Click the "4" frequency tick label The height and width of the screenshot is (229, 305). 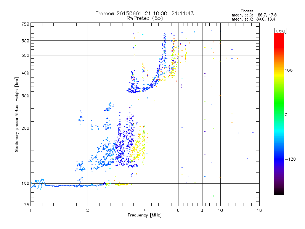click(x=145, y=210)
